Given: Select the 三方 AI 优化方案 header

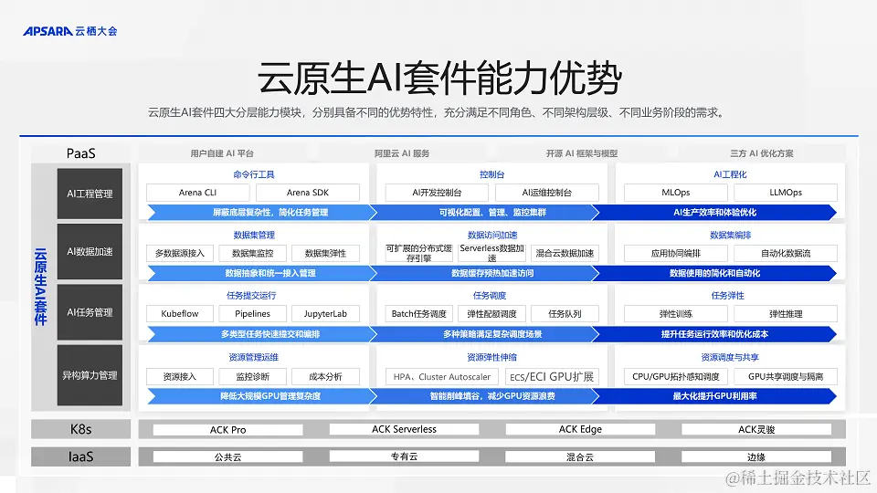Looking at the screenshot, I should 761,153.
